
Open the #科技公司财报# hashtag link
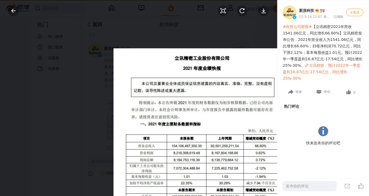point(297,27)
